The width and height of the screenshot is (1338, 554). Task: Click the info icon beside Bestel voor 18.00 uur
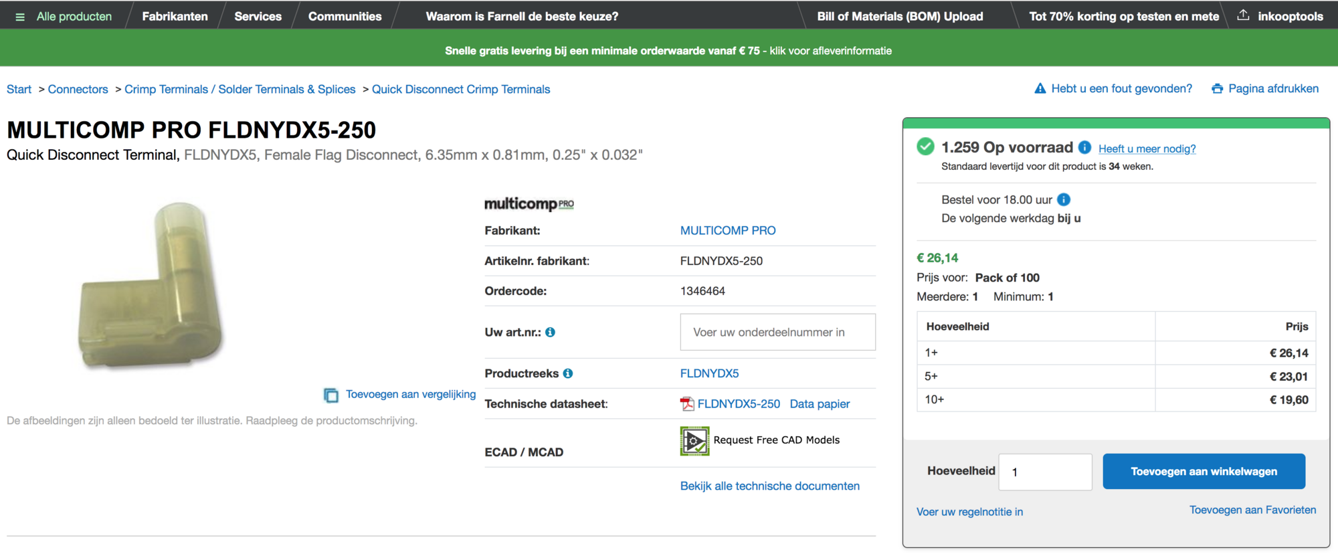1064,199
